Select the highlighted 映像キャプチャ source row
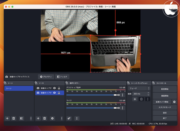Image resolution: width=180 pixels, height=131 pixels. coord(49,93)
